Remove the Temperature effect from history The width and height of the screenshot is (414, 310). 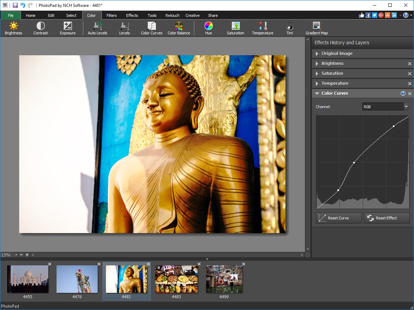click(409, 83)
